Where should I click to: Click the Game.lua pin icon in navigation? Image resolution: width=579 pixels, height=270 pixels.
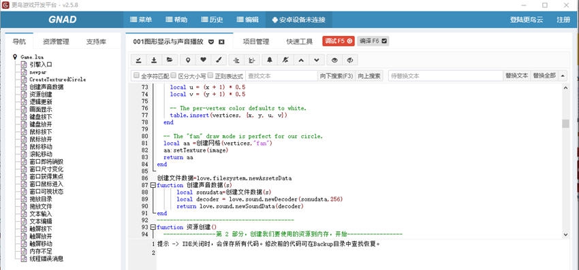15,57
